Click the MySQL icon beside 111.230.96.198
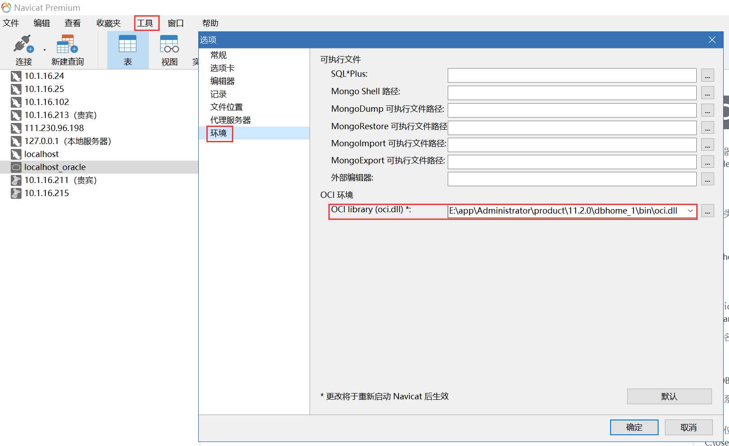 click(x=16, y=128)
